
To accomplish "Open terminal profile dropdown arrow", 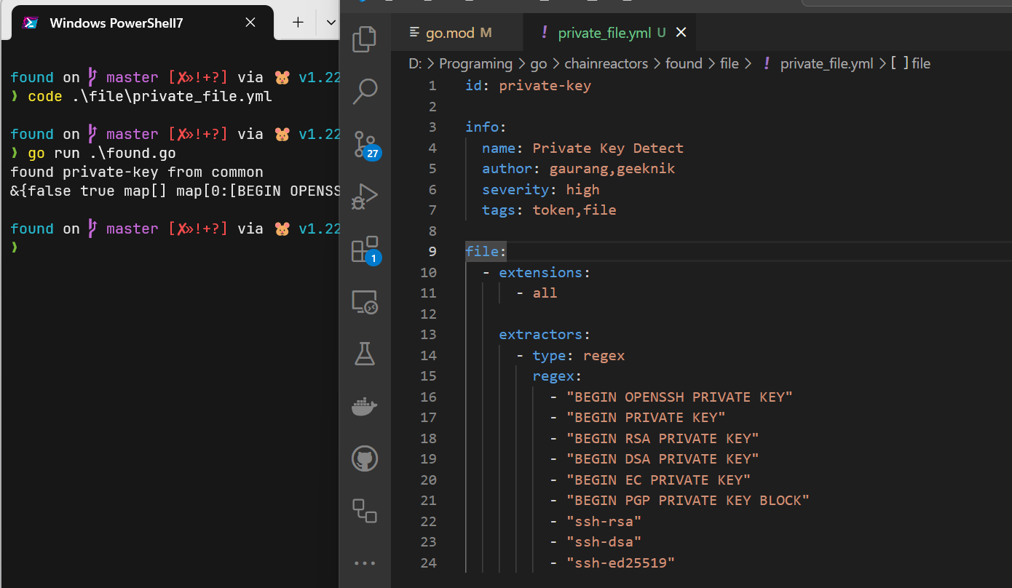I will pyautogui.click(x=331, y=23).
